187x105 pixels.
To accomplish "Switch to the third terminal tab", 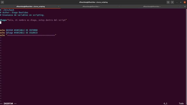I will point(152,6).
